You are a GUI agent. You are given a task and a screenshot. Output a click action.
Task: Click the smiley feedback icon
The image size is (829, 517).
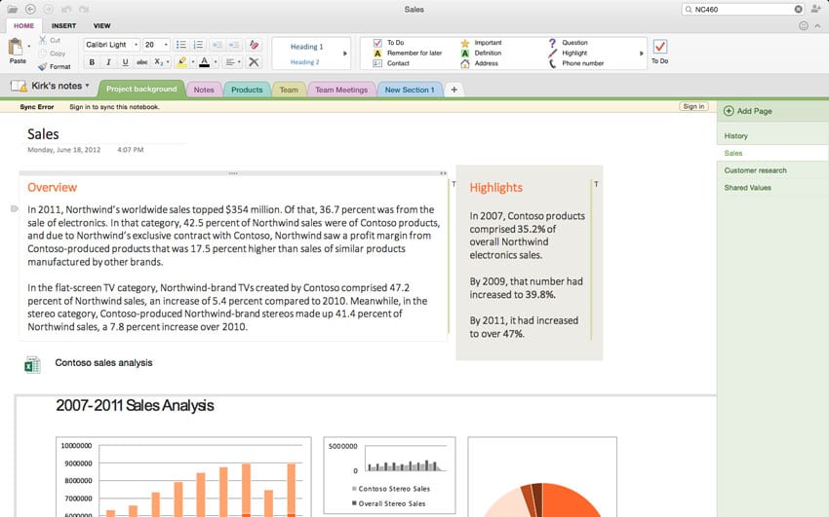coord(804,25)
